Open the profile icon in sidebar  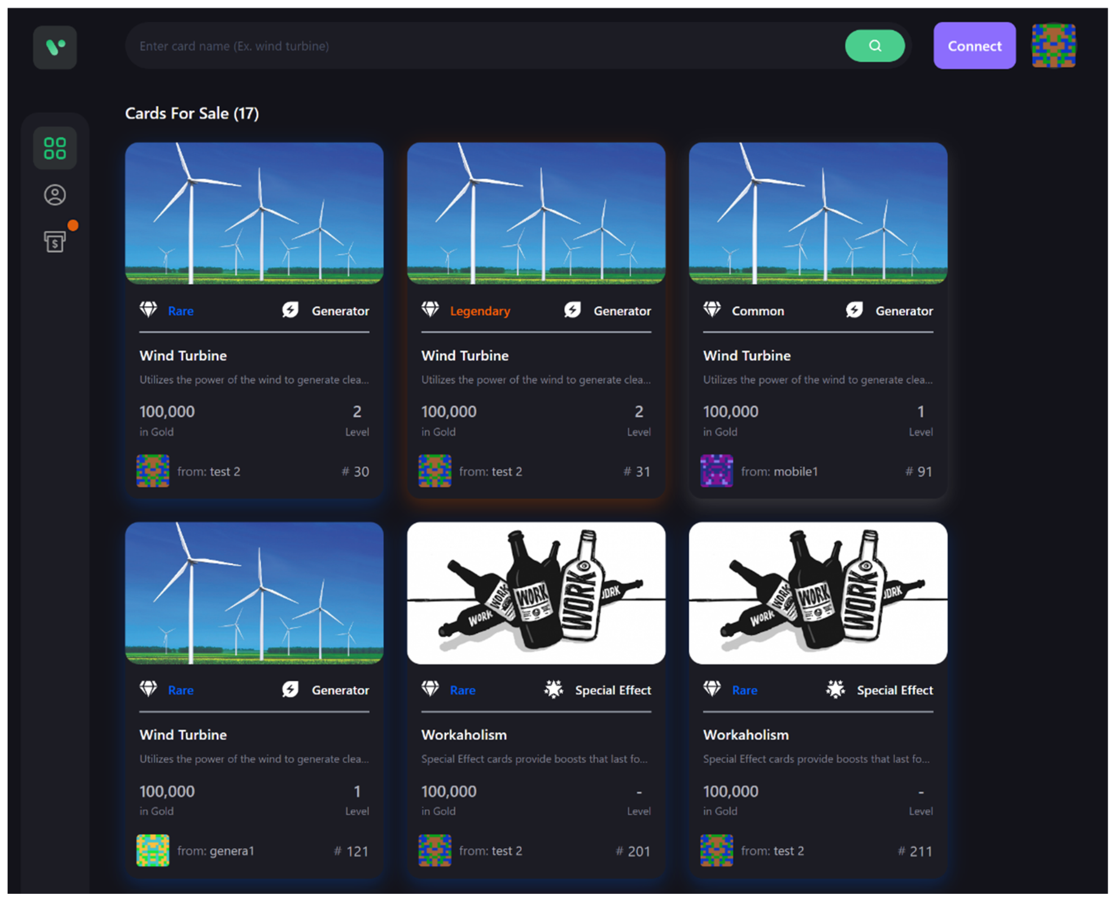click(x=55, y=195)
